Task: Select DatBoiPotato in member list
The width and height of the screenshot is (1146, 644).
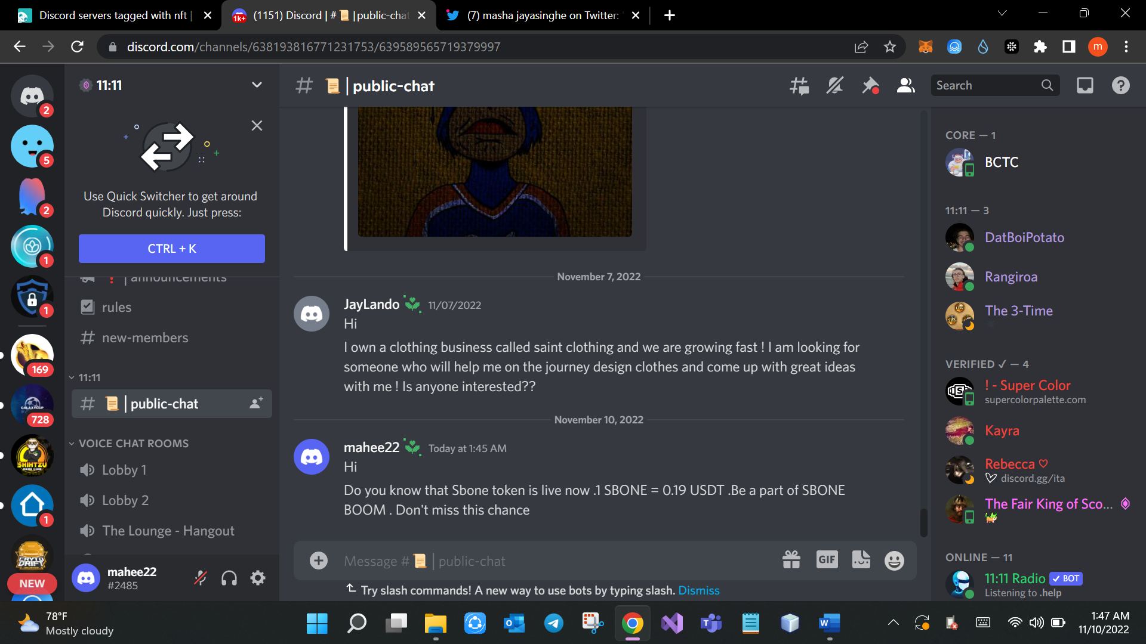Action: click(x=1039, y=237)
